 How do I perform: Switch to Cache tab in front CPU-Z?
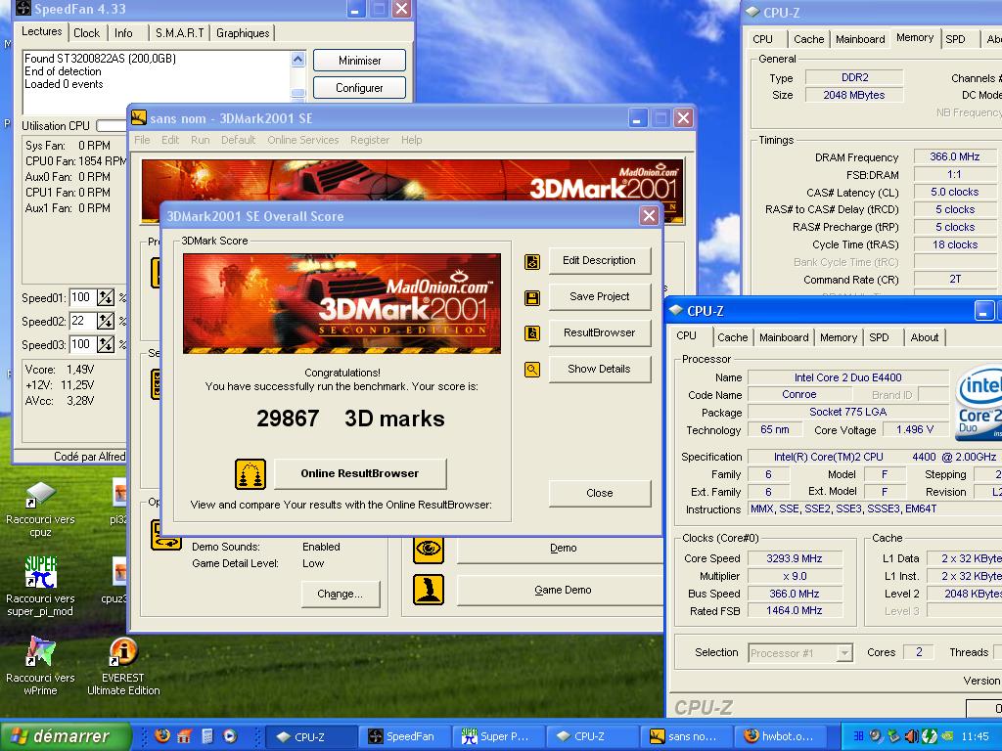coord(732,337)
